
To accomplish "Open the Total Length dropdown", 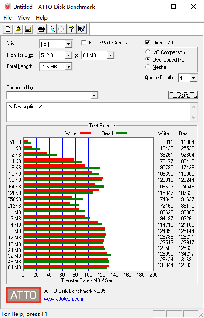I will pos(68,66).
